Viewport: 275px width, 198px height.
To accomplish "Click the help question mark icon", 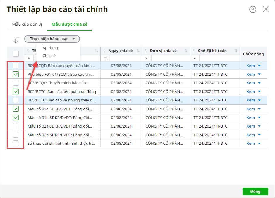I will tap(252, 9).
